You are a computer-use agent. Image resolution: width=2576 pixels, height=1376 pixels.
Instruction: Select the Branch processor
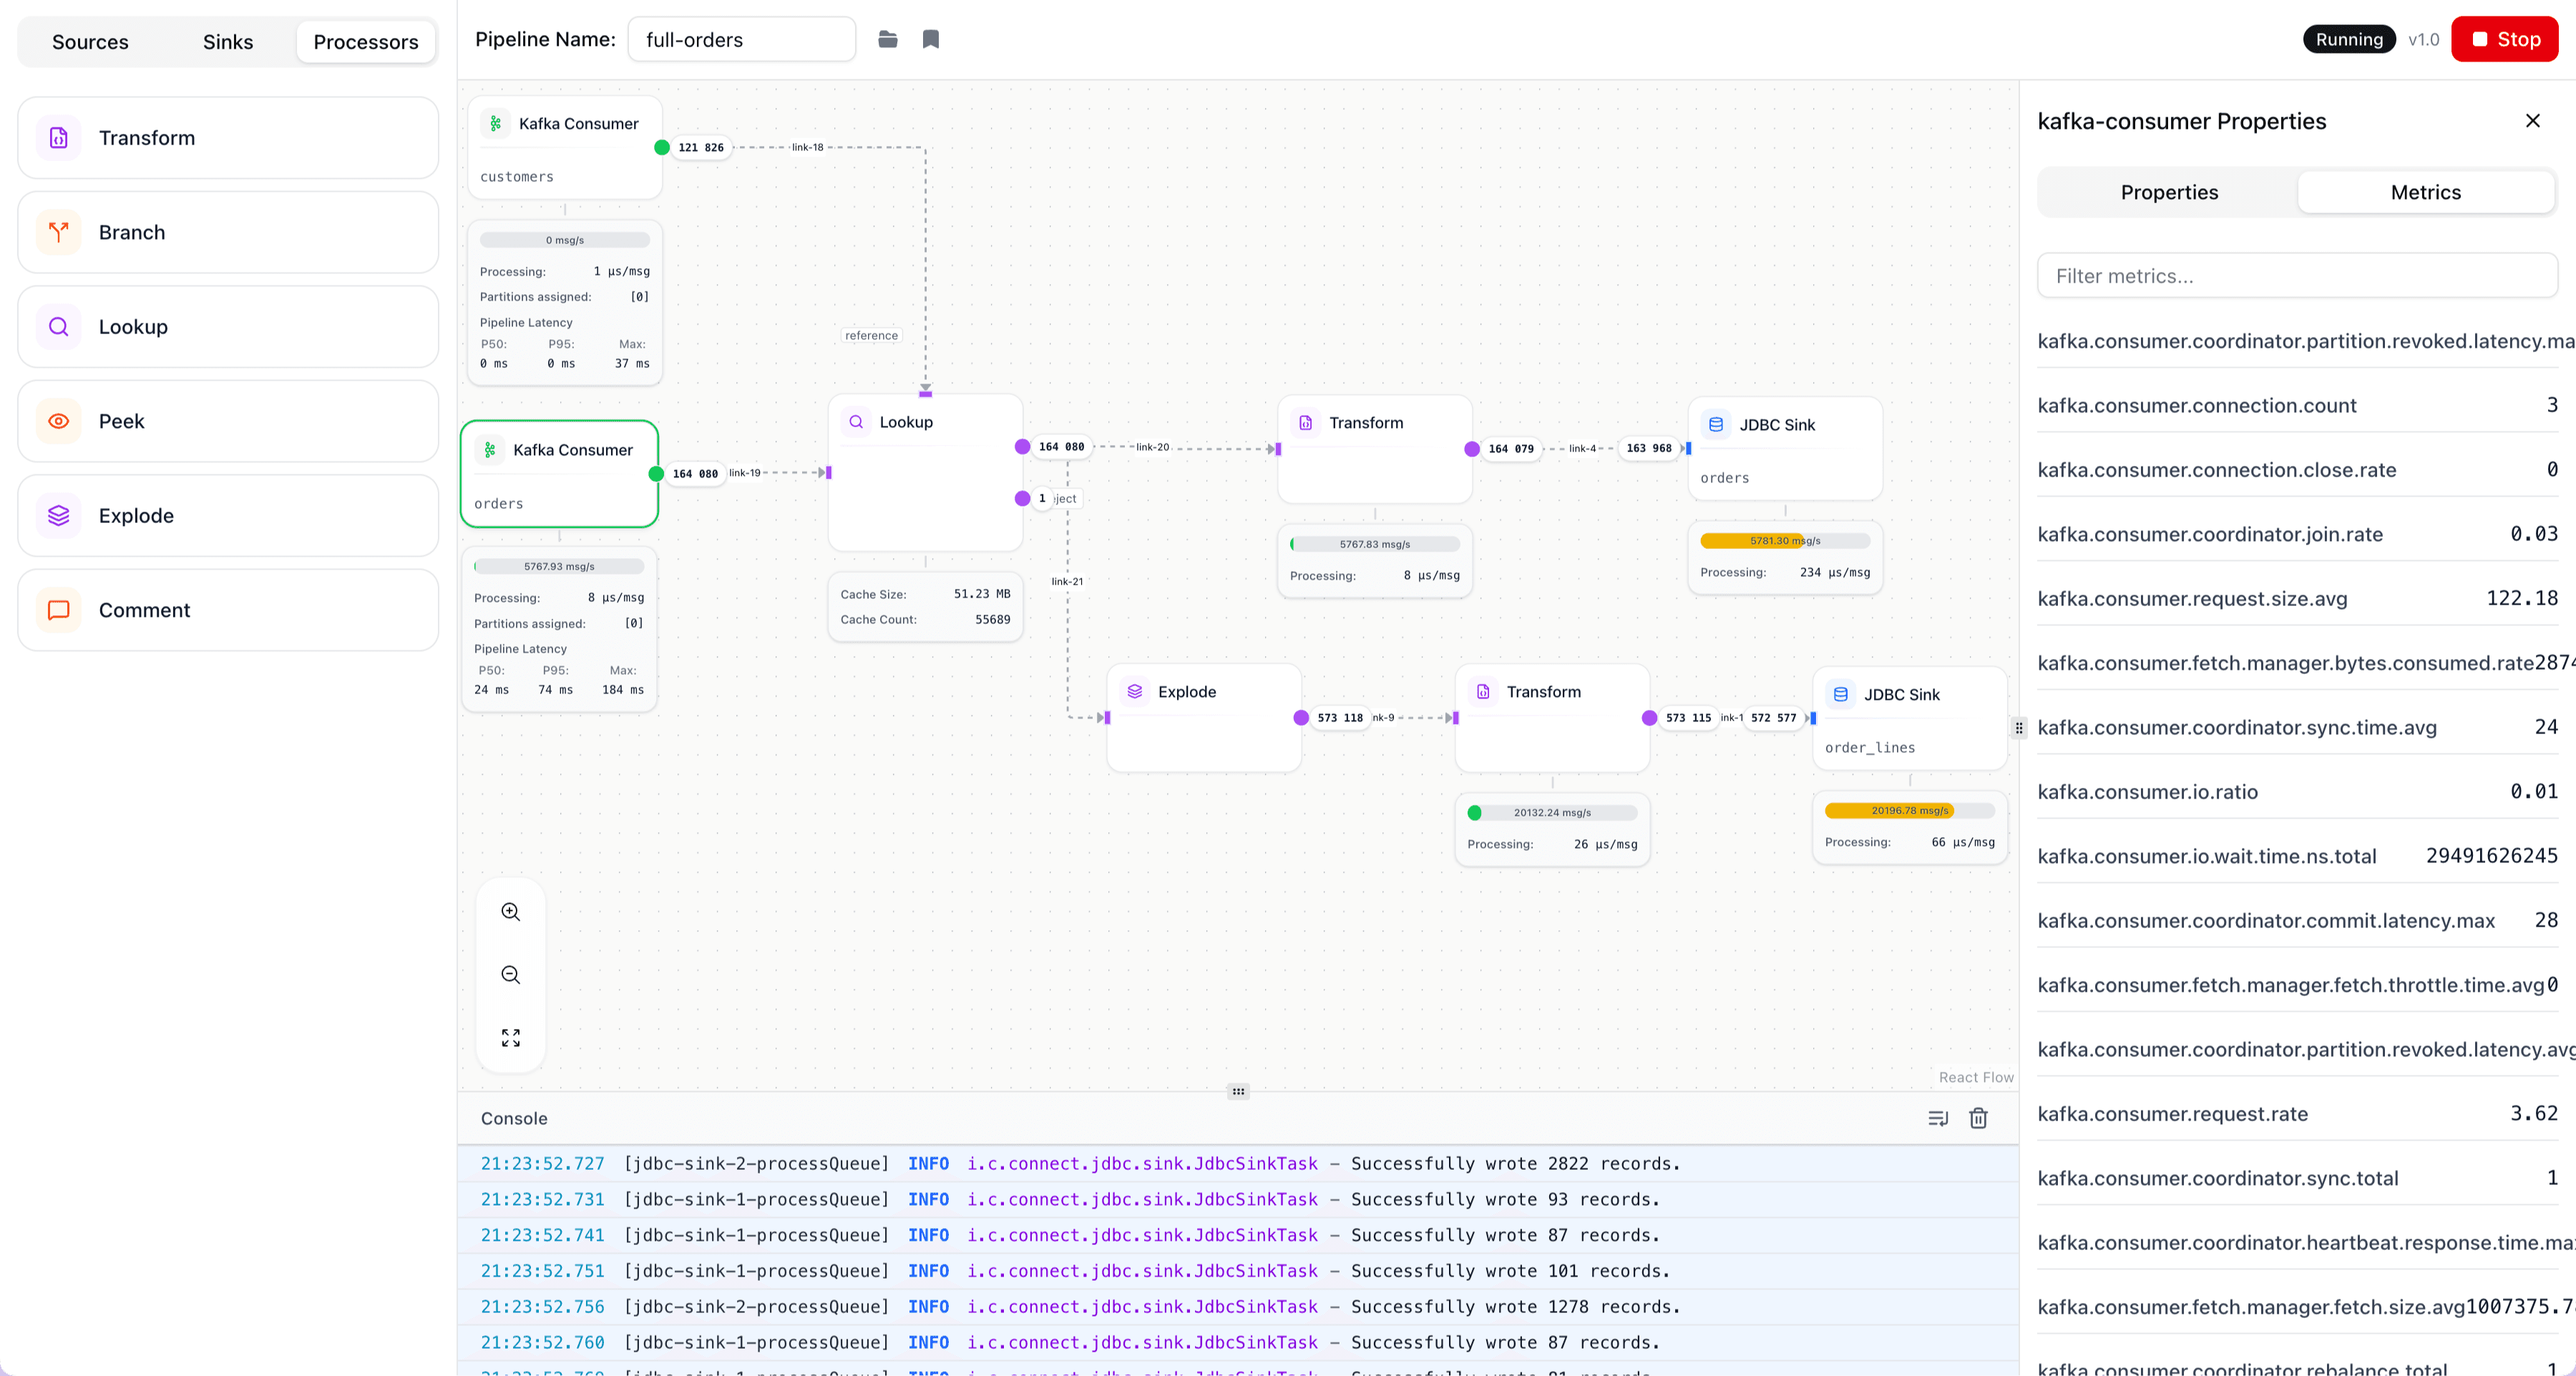[228, 232]
